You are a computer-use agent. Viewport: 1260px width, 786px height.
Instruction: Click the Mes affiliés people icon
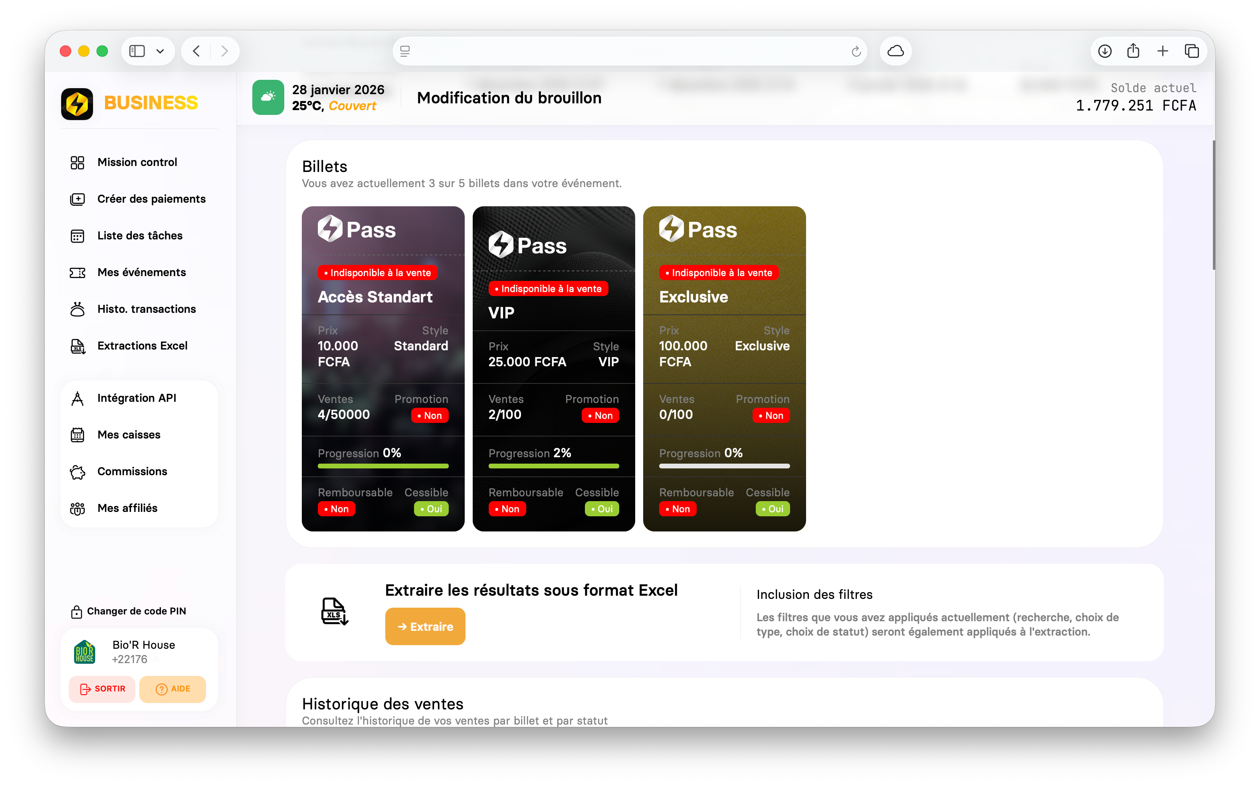tap(77, 508)
